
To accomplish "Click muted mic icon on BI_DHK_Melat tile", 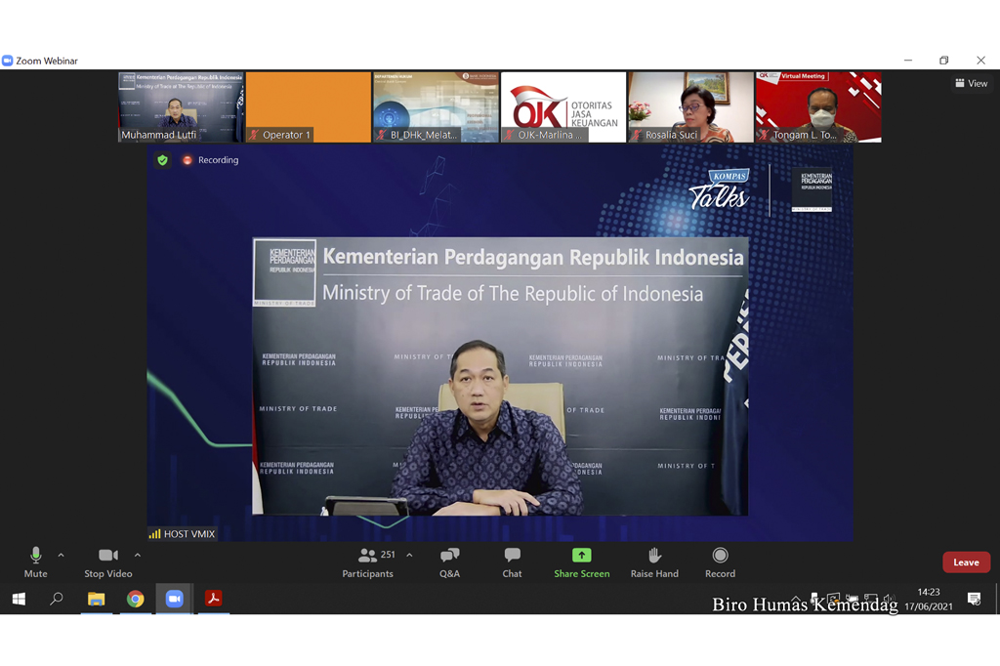I will (382, 135).
